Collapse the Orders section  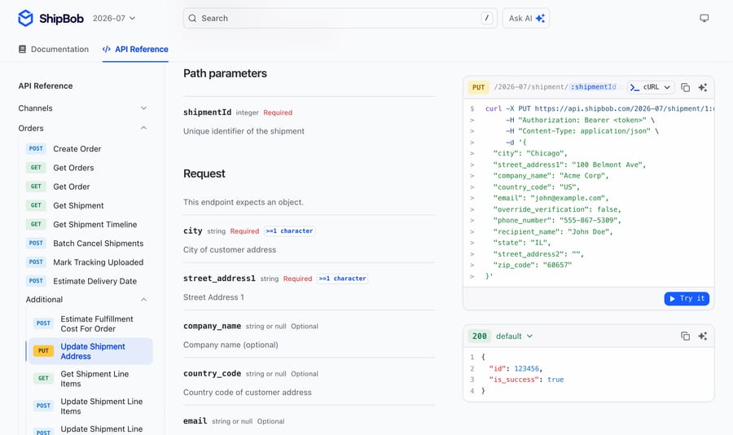tap(83, 128)
